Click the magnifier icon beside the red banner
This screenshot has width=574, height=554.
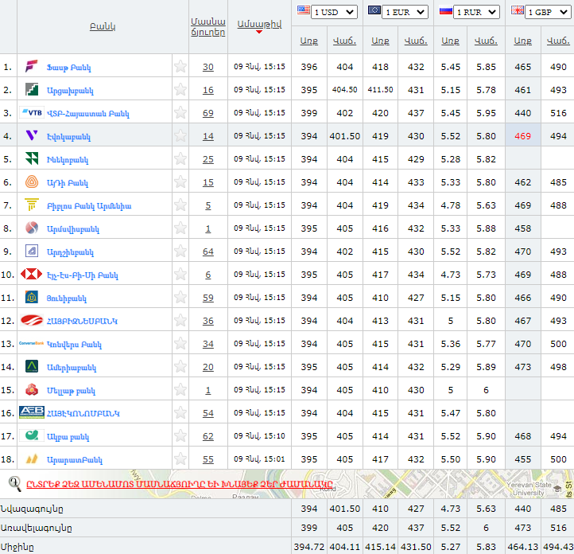[x=15, y=484]
